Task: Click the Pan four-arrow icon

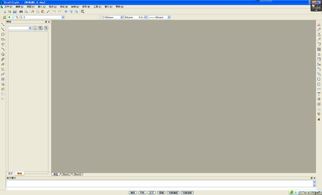Action: coord(66,12)
